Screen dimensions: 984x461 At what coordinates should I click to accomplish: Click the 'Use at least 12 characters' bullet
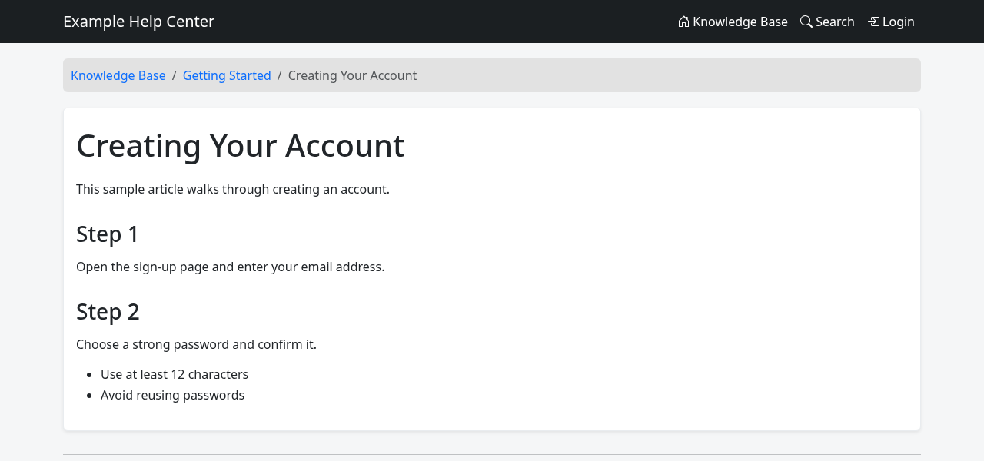(x=175, y=374)
